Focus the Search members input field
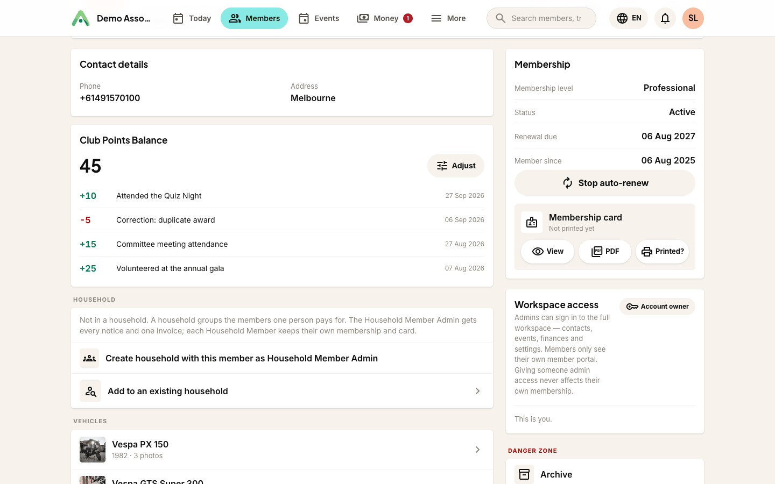The image size is (775, 484). coord(541,18)
